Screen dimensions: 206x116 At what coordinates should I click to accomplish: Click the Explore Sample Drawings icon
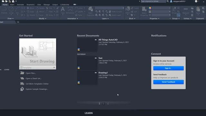tap(22, 89)
